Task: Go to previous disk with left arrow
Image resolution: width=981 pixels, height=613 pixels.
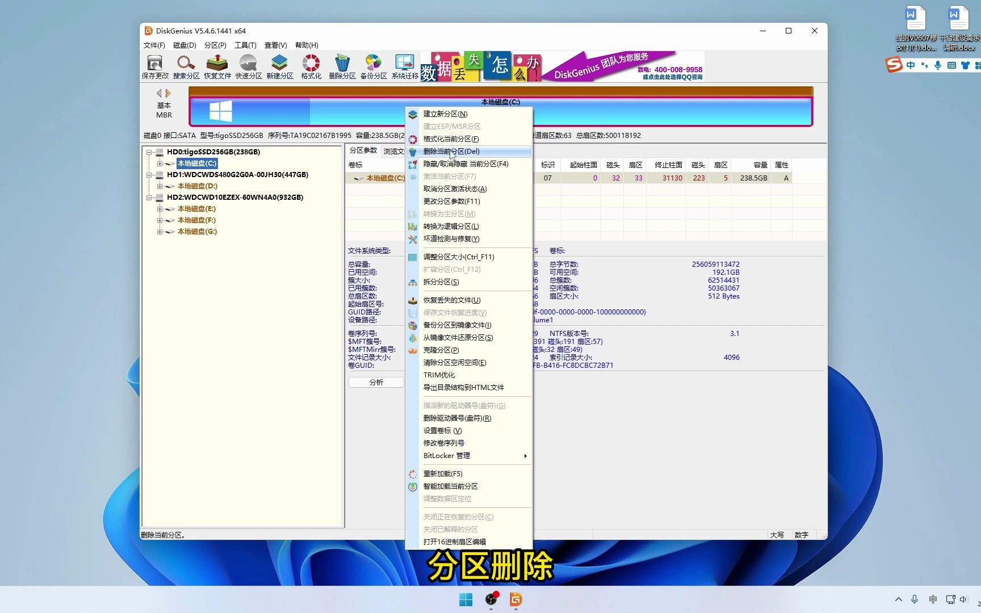Action: click(x=159, y=93)
